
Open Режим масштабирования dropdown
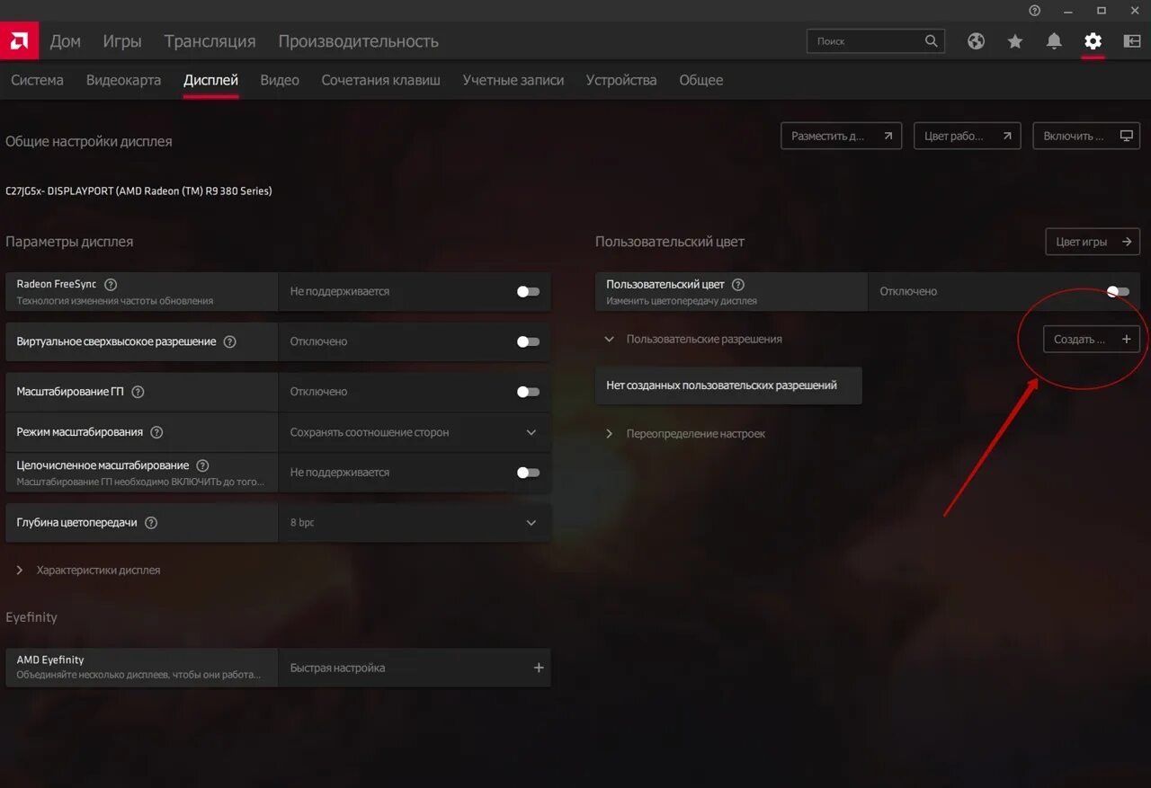(x=414, y=432)
